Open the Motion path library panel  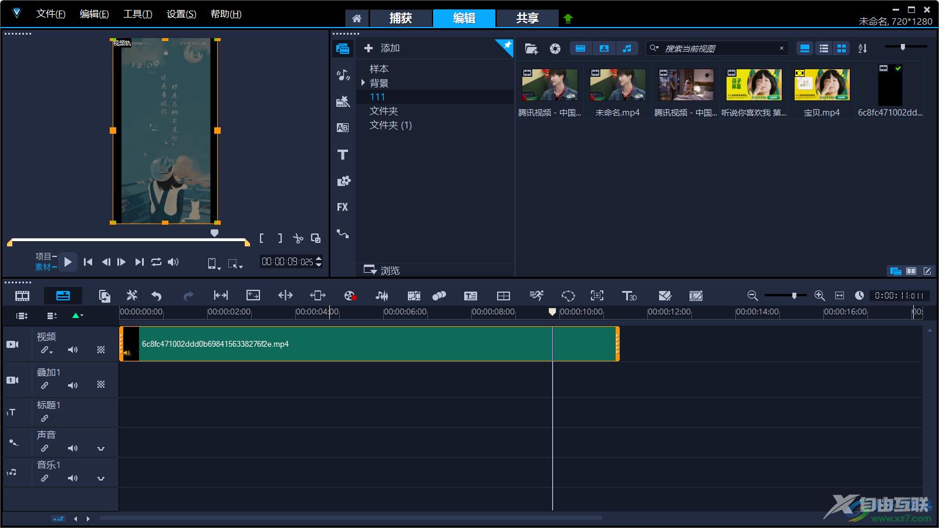[343, 233]
